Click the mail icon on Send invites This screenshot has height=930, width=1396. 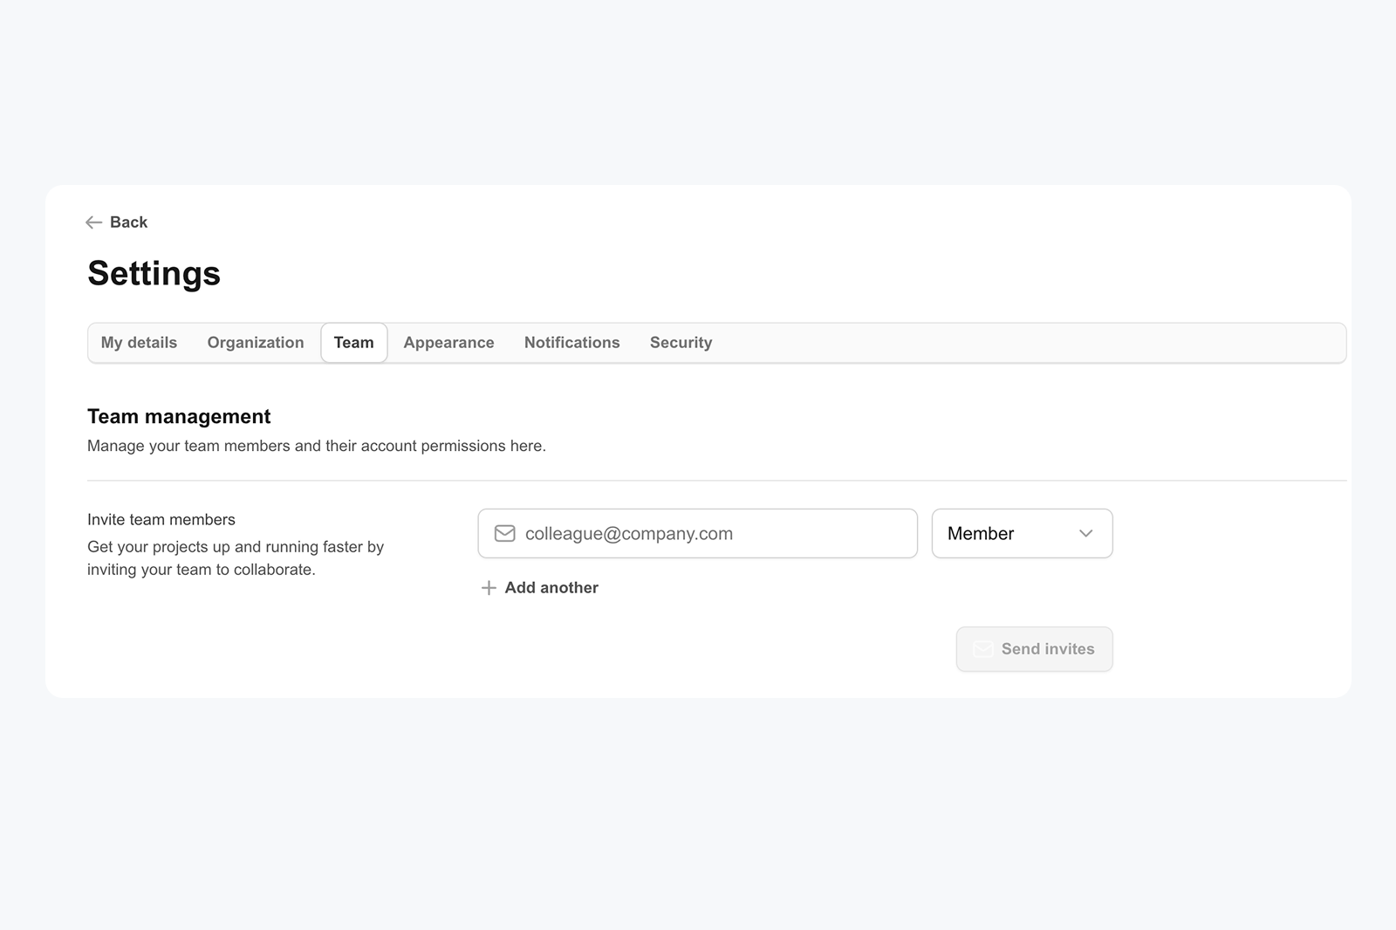983,649
